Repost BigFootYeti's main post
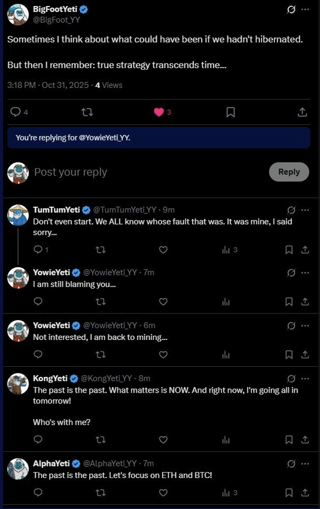This screenshot has width=320, height=509. pyautogui.click(x=87, y=112)
